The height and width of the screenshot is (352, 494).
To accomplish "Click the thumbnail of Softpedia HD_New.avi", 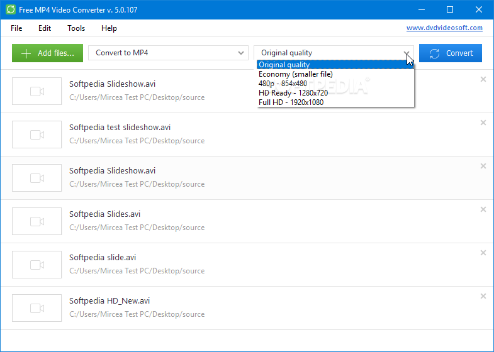I will click(37, 308).
